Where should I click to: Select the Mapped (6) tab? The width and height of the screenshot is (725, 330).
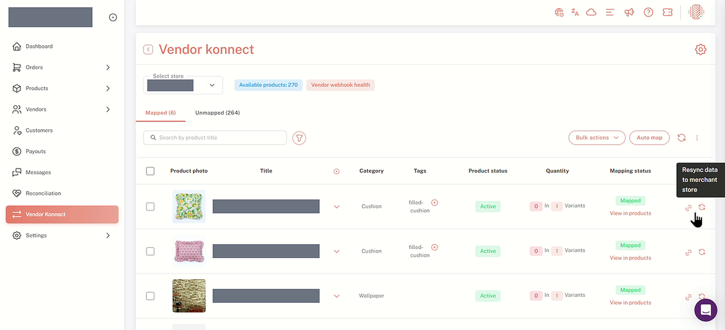(161, 113)
